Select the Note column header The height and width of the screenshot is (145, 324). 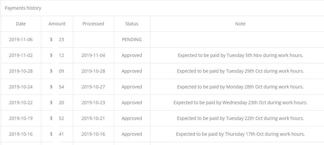tap(240, 24)
